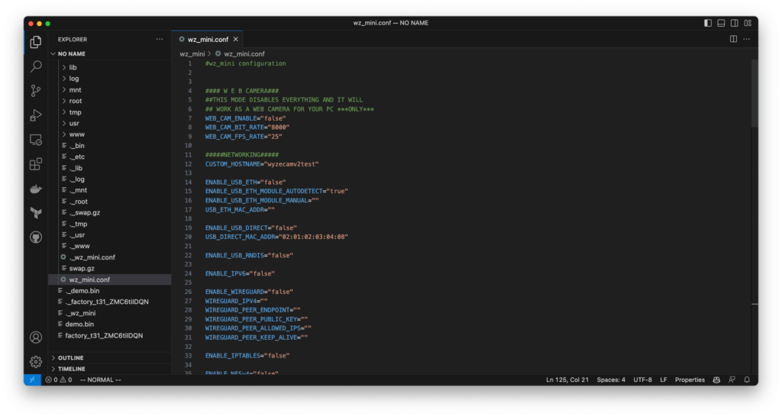Open the Source Control view
The width and height of the screenshot is (782, 417).
36,91
